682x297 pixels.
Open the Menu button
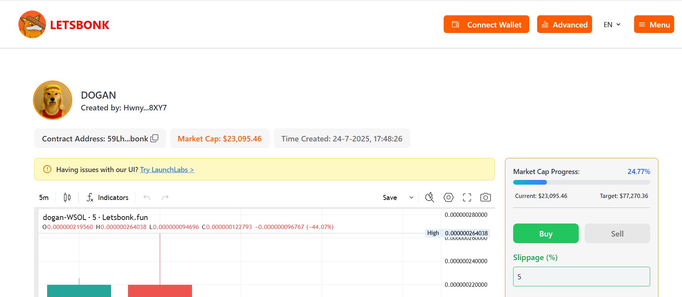tap(654, 24)
